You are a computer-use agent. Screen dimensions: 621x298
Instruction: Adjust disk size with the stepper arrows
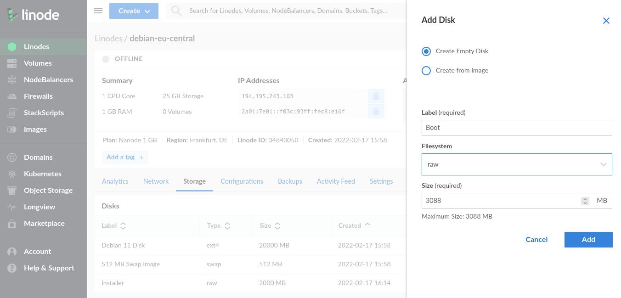[585, 201]
